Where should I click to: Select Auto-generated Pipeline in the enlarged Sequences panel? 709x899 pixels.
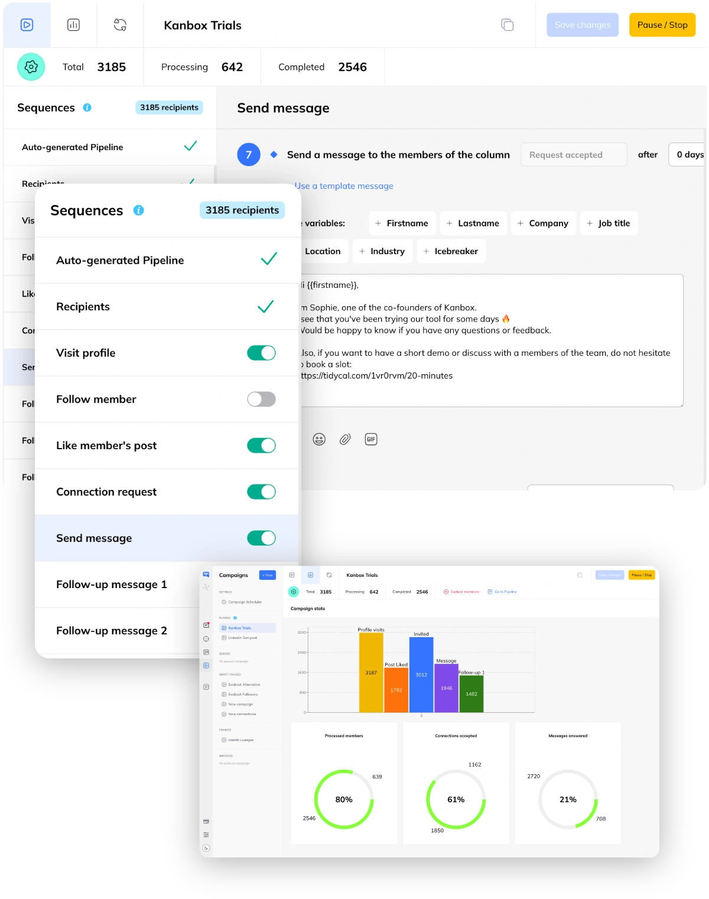click(x=167, y=260)
